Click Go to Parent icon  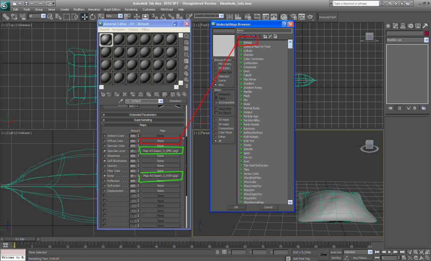pos(178,95)
